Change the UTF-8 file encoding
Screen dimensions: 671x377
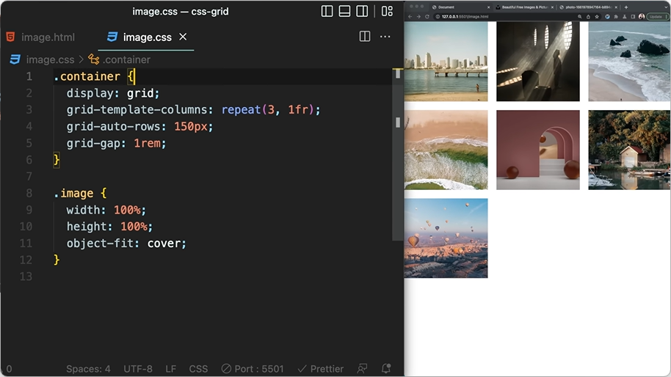(138, 368)
